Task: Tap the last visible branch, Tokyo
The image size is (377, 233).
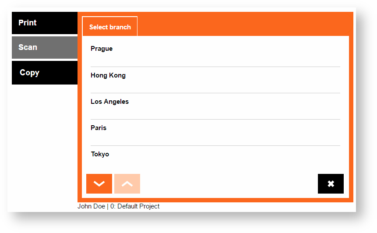Action: [100, 154]
